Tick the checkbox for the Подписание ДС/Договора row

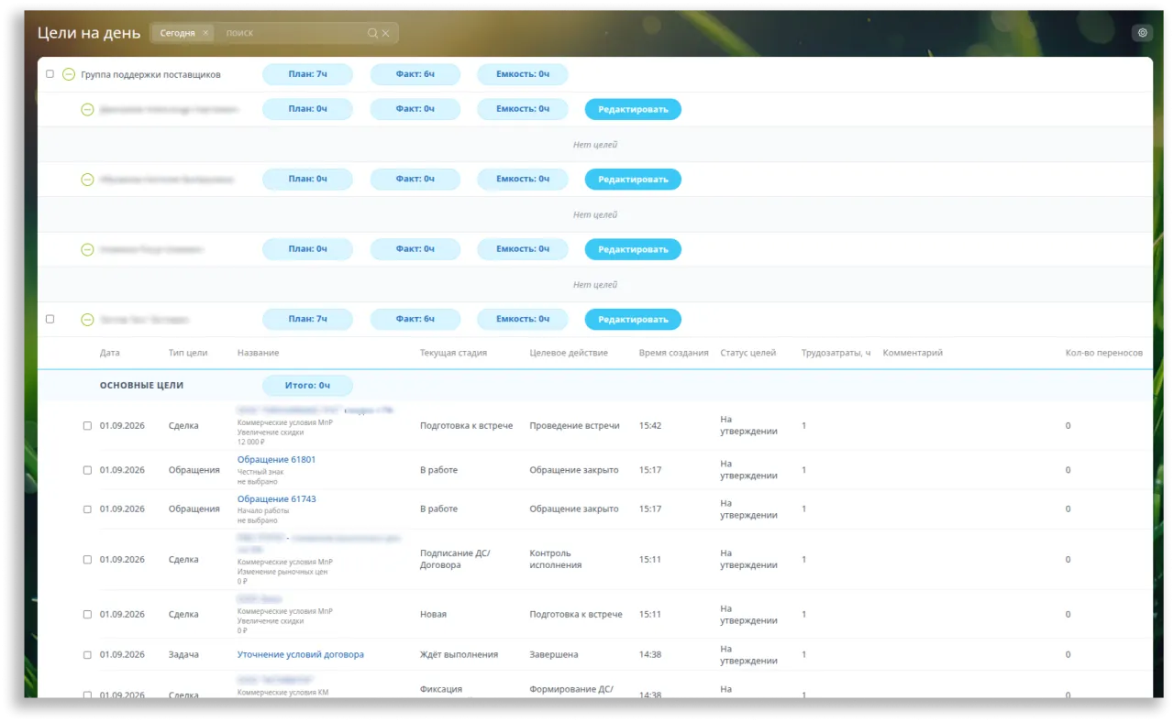click(x=87, y=560)
